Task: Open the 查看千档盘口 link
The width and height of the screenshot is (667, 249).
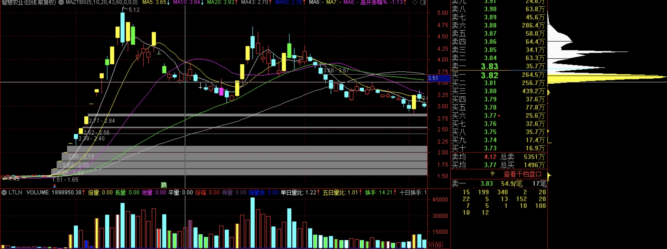Action: (x=522, y=174)
